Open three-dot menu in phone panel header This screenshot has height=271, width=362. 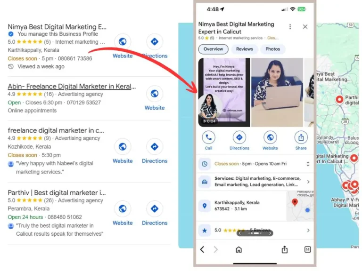coord(290,27)
